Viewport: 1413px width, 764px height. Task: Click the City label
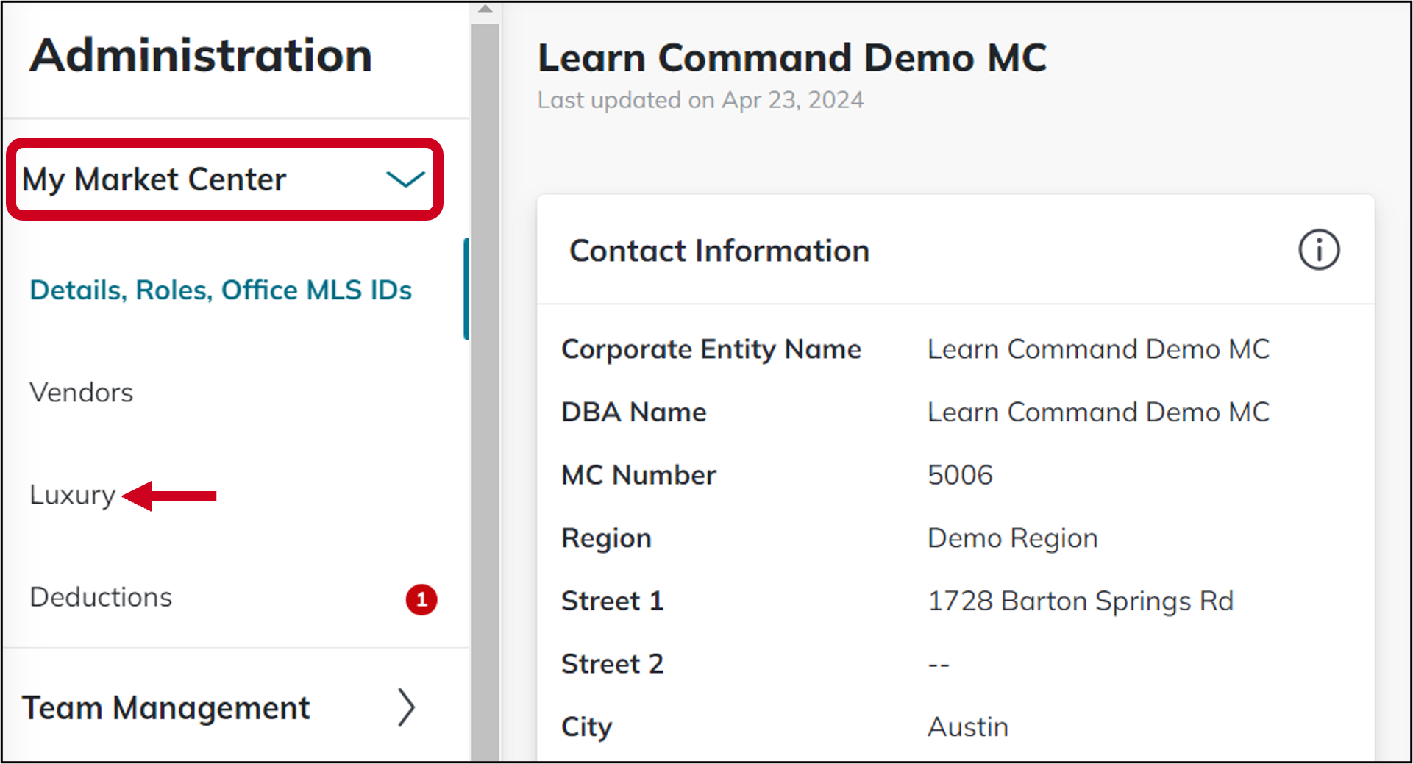586,727
